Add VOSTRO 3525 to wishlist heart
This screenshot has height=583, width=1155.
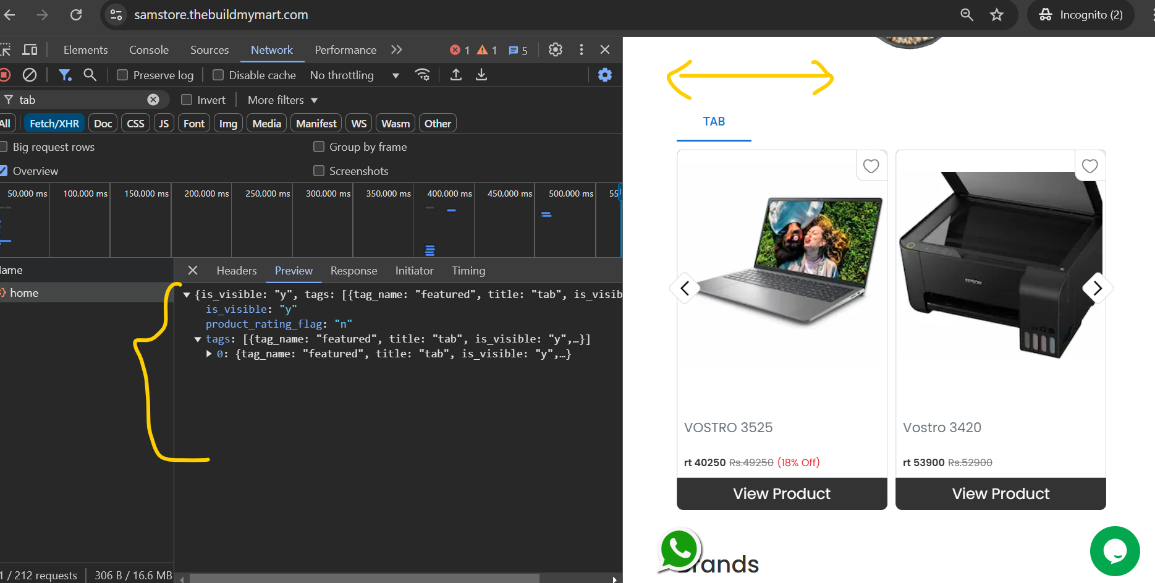coord(871,166)
